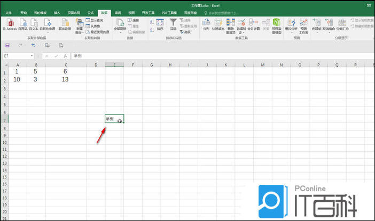Screen dimensions: 375x221
Task: Click the Undo arrow icon
Action: (x=33, y=45)
